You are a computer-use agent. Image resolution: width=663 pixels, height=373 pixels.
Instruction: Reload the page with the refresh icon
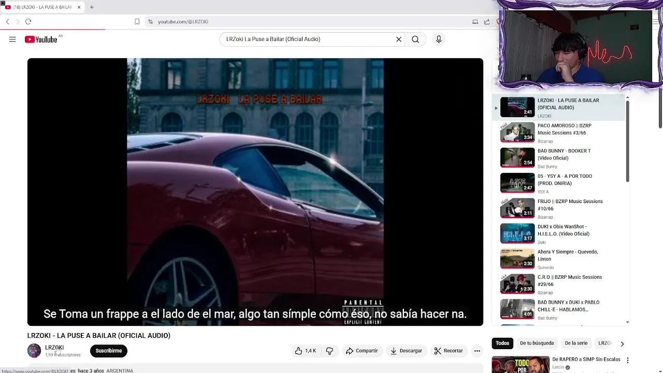(28, 22)
